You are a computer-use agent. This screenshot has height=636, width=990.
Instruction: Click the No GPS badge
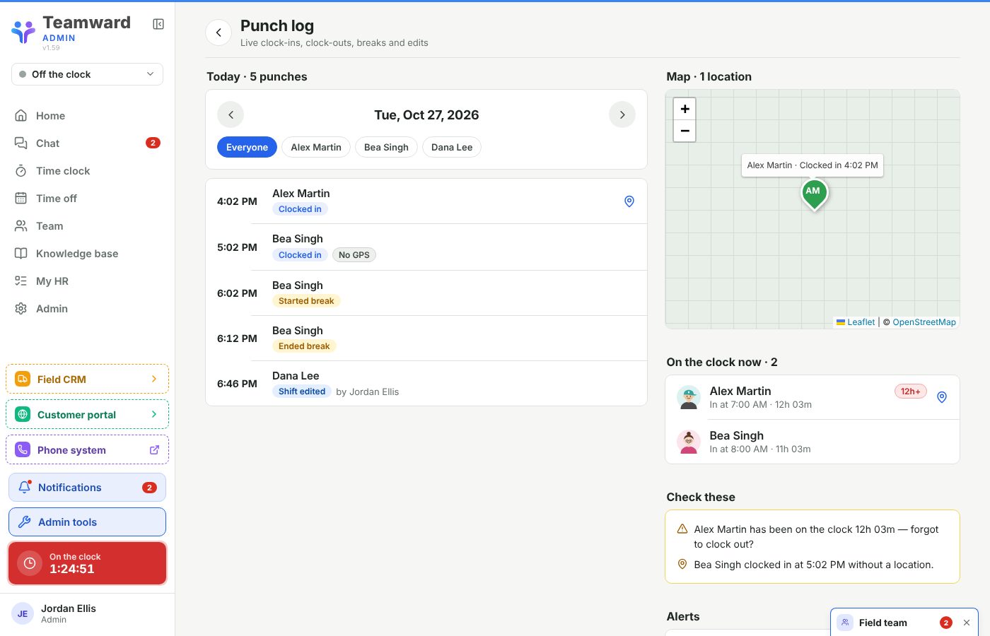point(354,255)
